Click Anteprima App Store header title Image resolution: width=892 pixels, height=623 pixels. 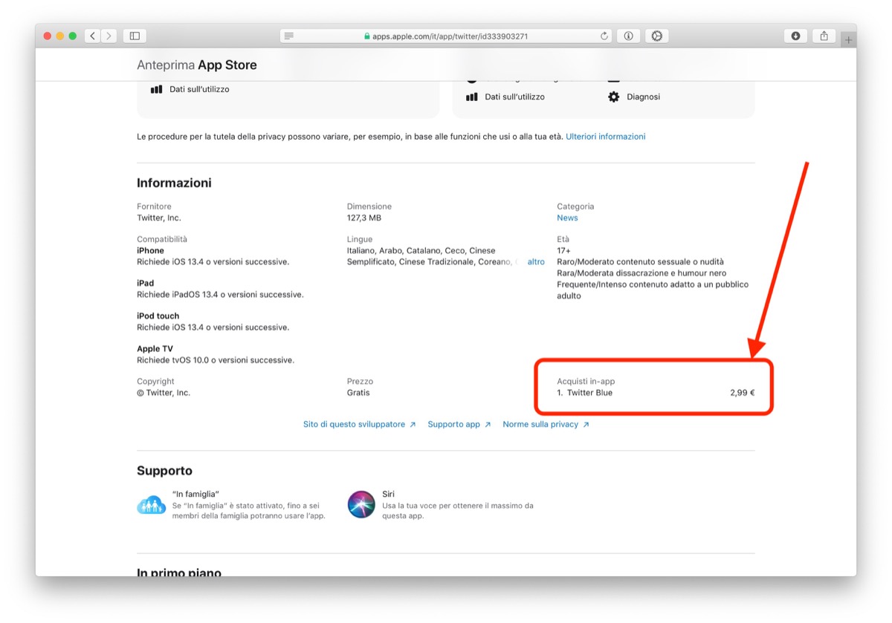tap(197, 65)
